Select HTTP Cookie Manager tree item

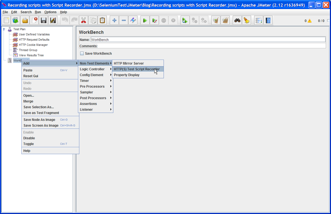[33, 45]
